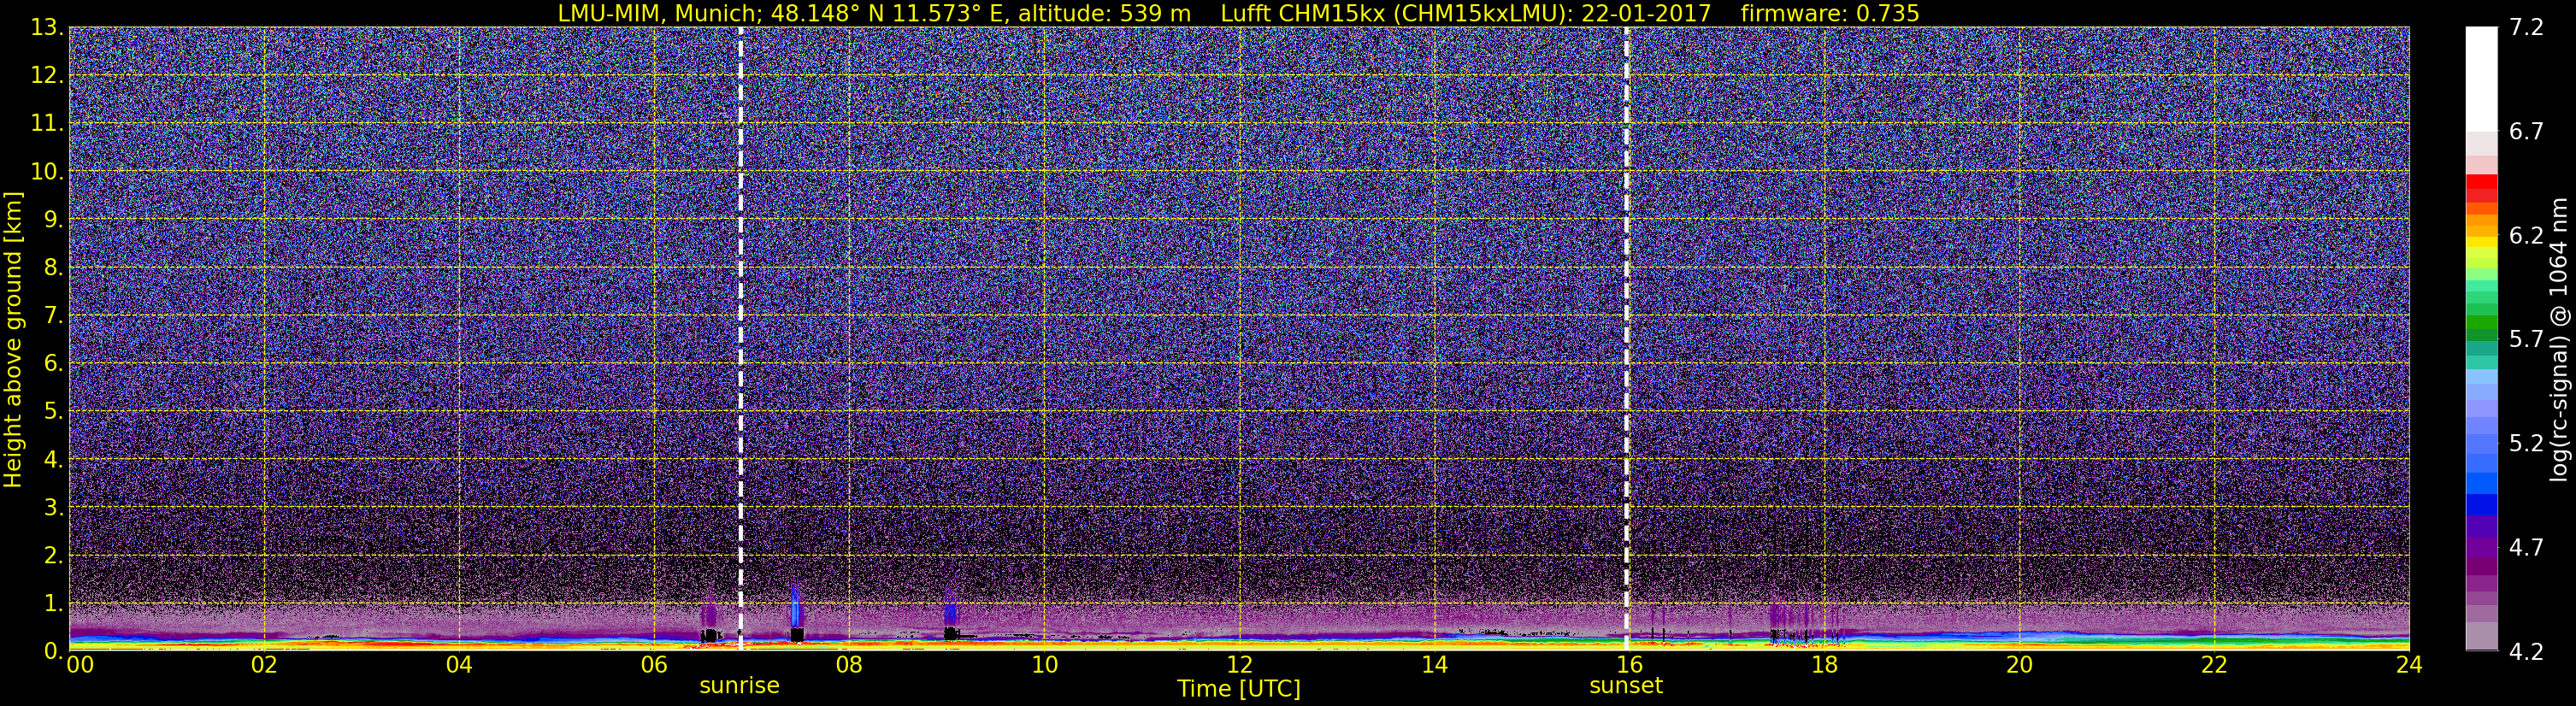Click the '6.' tick on the height axis
The width and height of the screenshot is (2576, 706).
point(54,364)
